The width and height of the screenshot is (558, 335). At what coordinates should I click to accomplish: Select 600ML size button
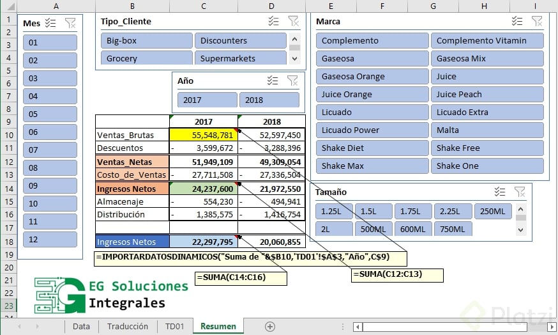click(413, 229)
